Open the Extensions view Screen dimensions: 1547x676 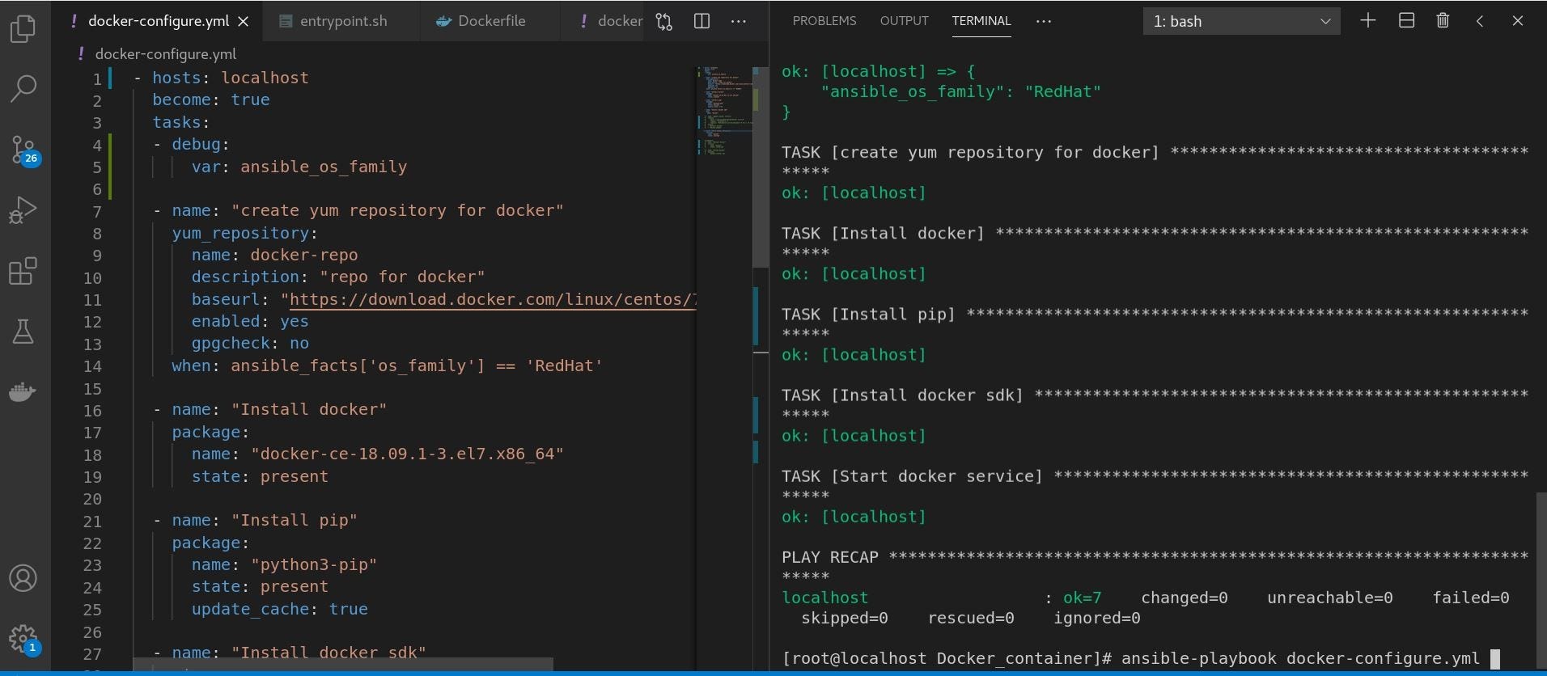coord(23,271)
